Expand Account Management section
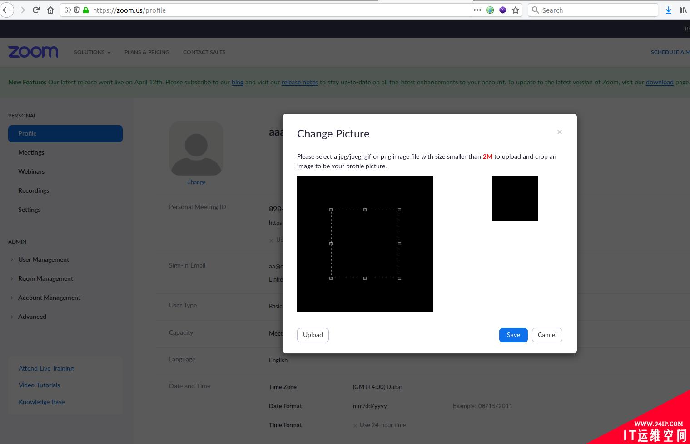 click(x=49, y=298)
